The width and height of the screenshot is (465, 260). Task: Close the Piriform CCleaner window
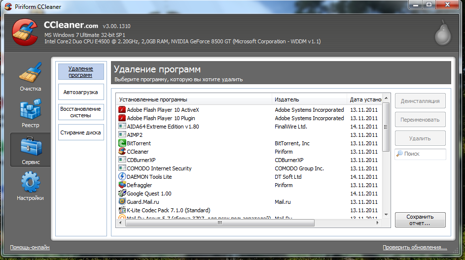pos(447,4)
